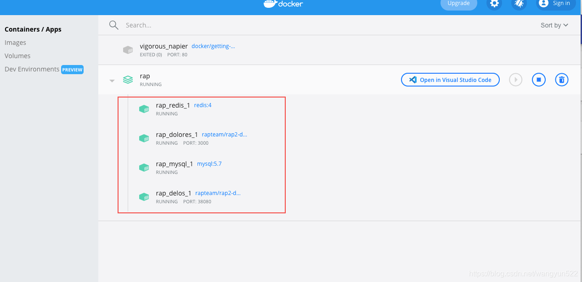This screenshot has width=582, height=282.
Task: Click the Docker whale logo
Action: (270, 4)
